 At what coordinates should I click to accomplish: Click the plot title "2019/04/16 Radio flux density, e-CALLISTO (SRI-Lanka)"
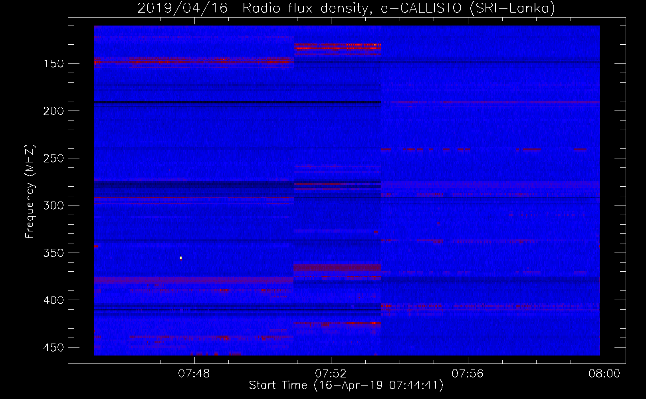click(x=346, y=8)
